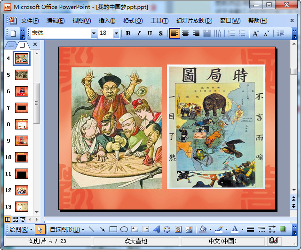Open the 自选图形(U) AutoShapes menu
The width and height of the screenshot is (301, 250).
[x=67, y=229]
